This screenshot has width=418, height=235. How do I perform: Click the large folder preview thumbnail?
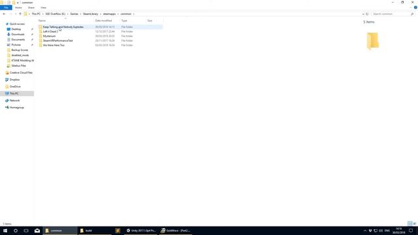tap(372, 41)
